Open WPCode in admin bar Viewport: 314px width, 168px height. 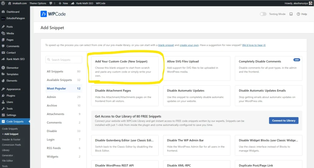[x=101, y=3]
